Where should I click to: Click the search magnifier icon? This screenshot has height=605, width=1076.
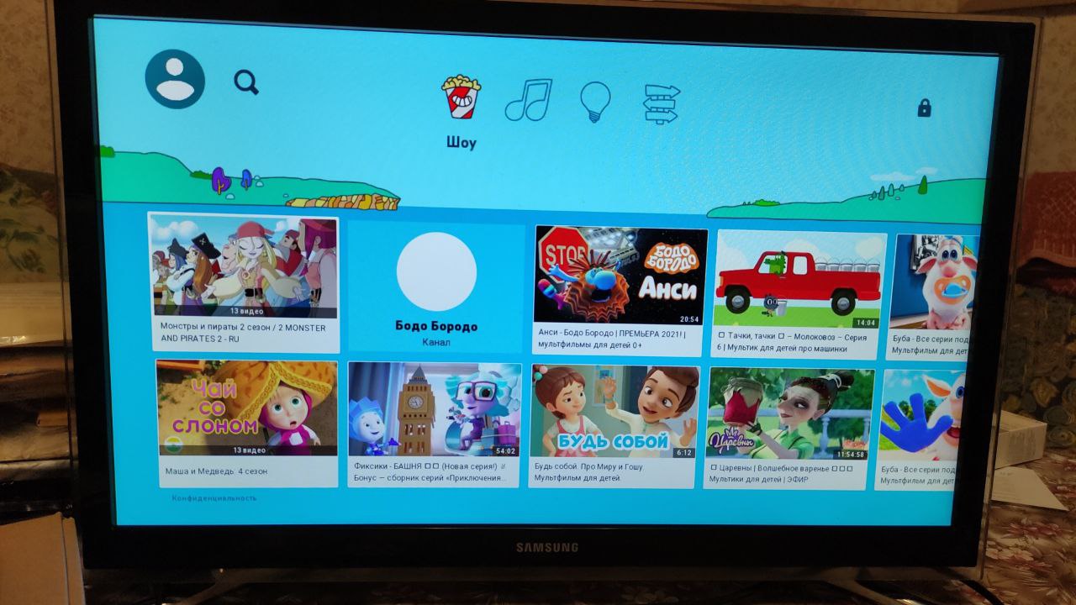tap(245, 82)
